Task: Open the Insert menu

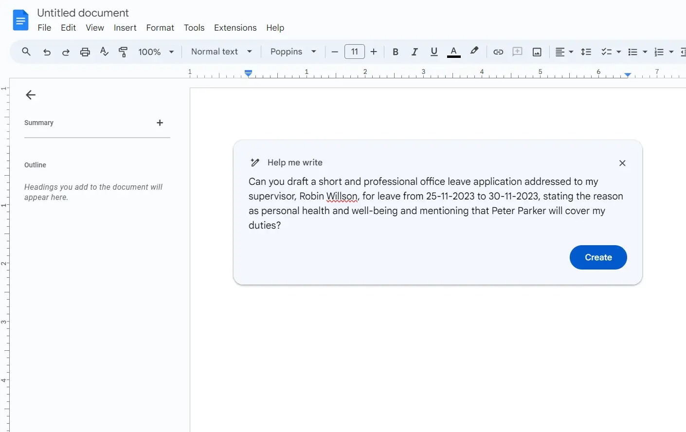Action: point(125,28)
